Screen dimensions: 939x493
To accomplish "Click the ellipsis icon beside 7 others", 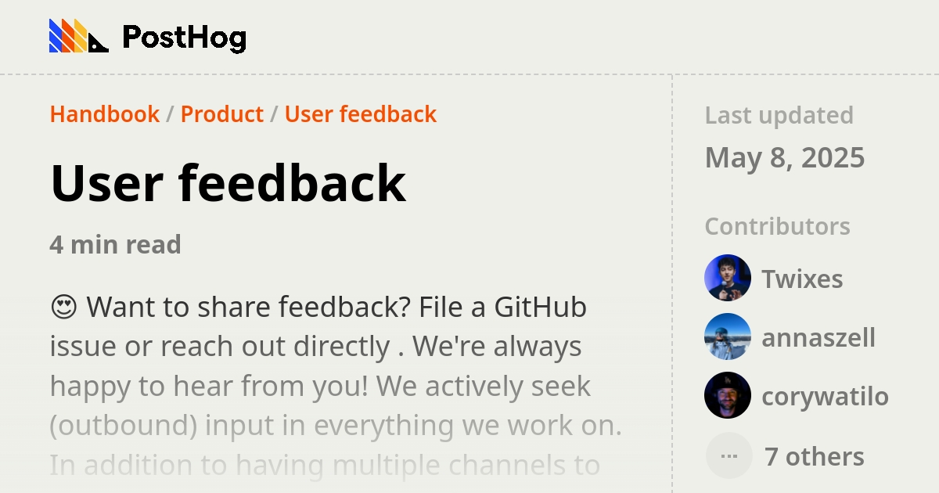I will point(729,455).
